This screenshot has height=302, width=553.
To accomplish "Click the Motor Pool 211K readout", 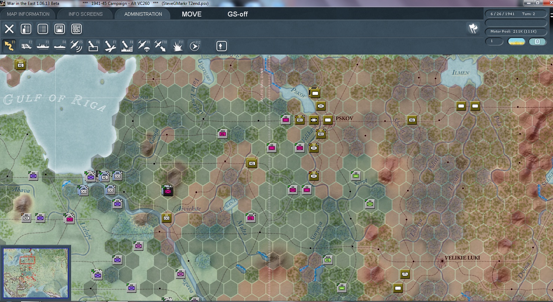I will [x=515, y=32].
